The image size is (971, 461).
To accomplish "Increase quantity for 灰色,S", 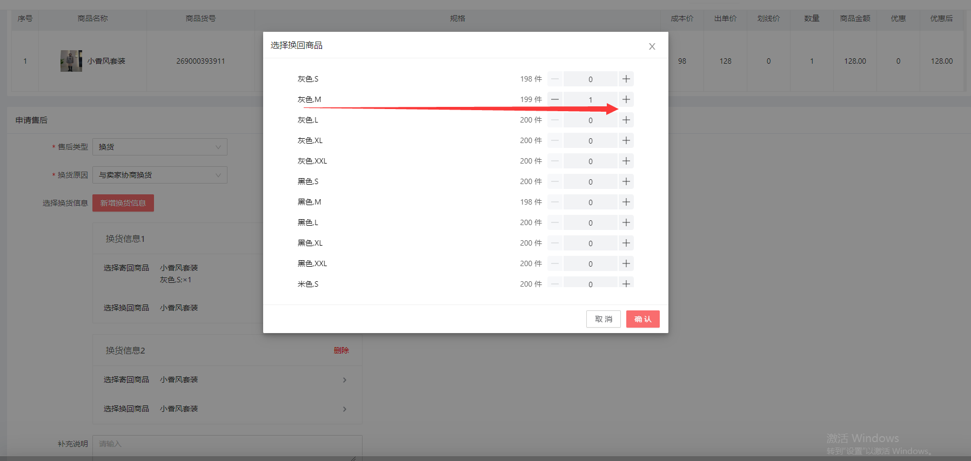I will click(x=626, y=79).
